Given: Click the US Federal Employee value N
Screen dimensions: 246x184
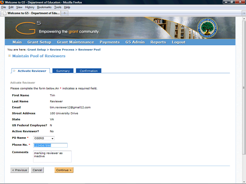Looking at the screenshot, I should point(51,125).
